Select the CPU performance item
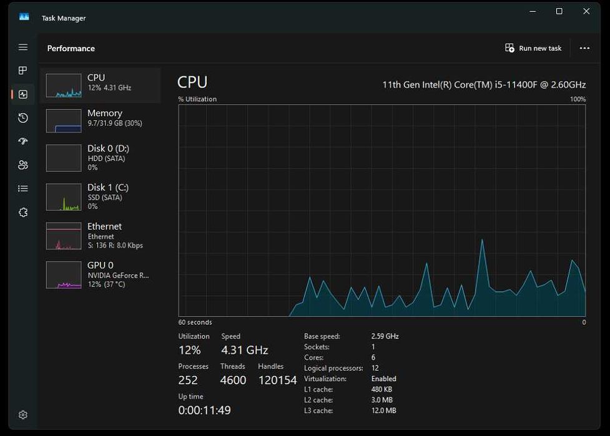 [100, 85]
